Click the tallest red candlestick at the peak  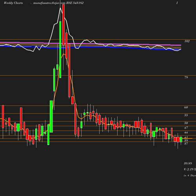click(64, 25)
